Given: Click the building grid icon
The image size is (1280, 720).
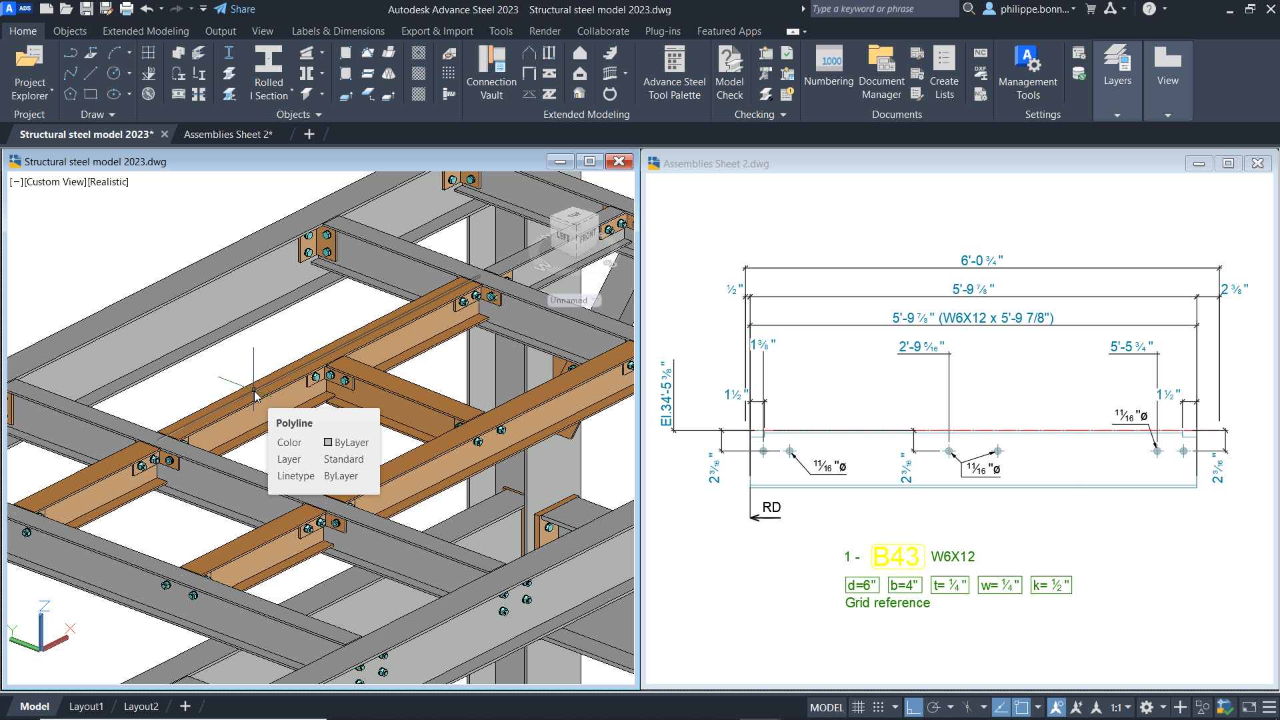Looking at the screenshot, I should click(149, 53).
